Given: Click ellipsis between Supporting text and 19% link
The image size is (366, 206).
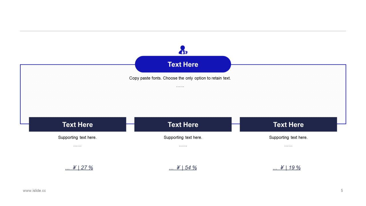Looking at the screenshot, I should (x=288, y=146).
